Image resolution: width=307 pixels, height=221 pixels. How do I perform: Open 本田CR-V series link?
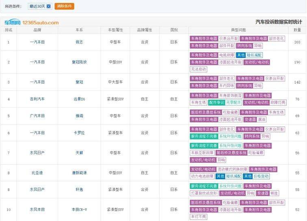[79, 210]
